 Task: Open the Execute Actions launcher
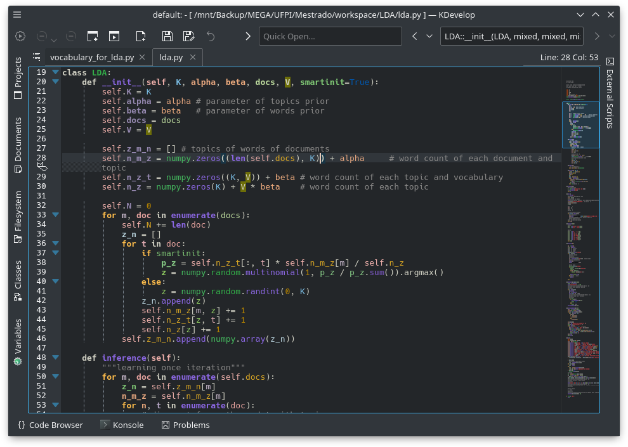(20, 36)
